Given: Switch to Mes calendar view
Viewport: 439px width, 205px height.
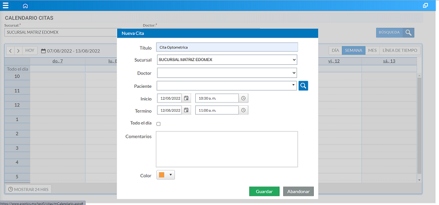Looking at the screenshot, I should pos(372,51).
